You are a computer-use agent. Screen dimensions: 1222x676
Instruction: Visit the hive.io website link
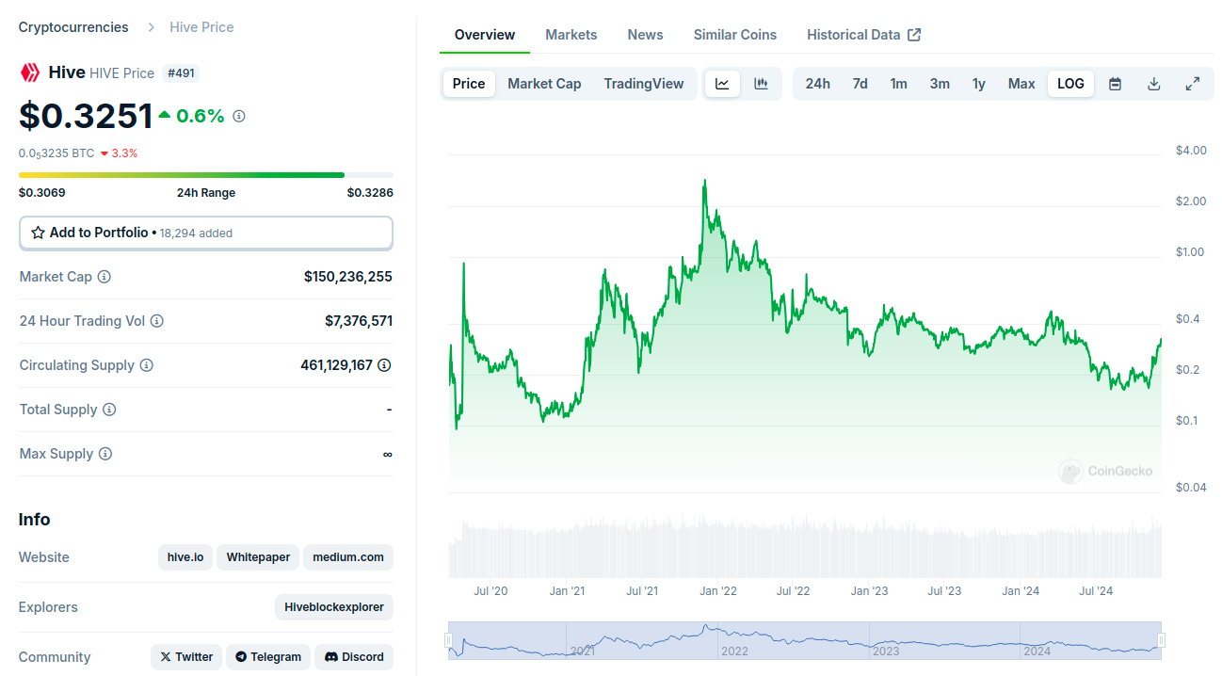click(185, 557)
